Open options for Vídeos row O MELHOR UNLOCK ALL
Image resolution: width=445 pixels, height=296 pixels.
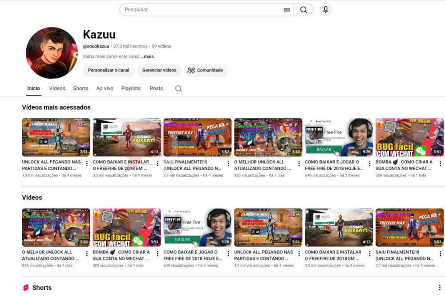(x=87, y=253)
